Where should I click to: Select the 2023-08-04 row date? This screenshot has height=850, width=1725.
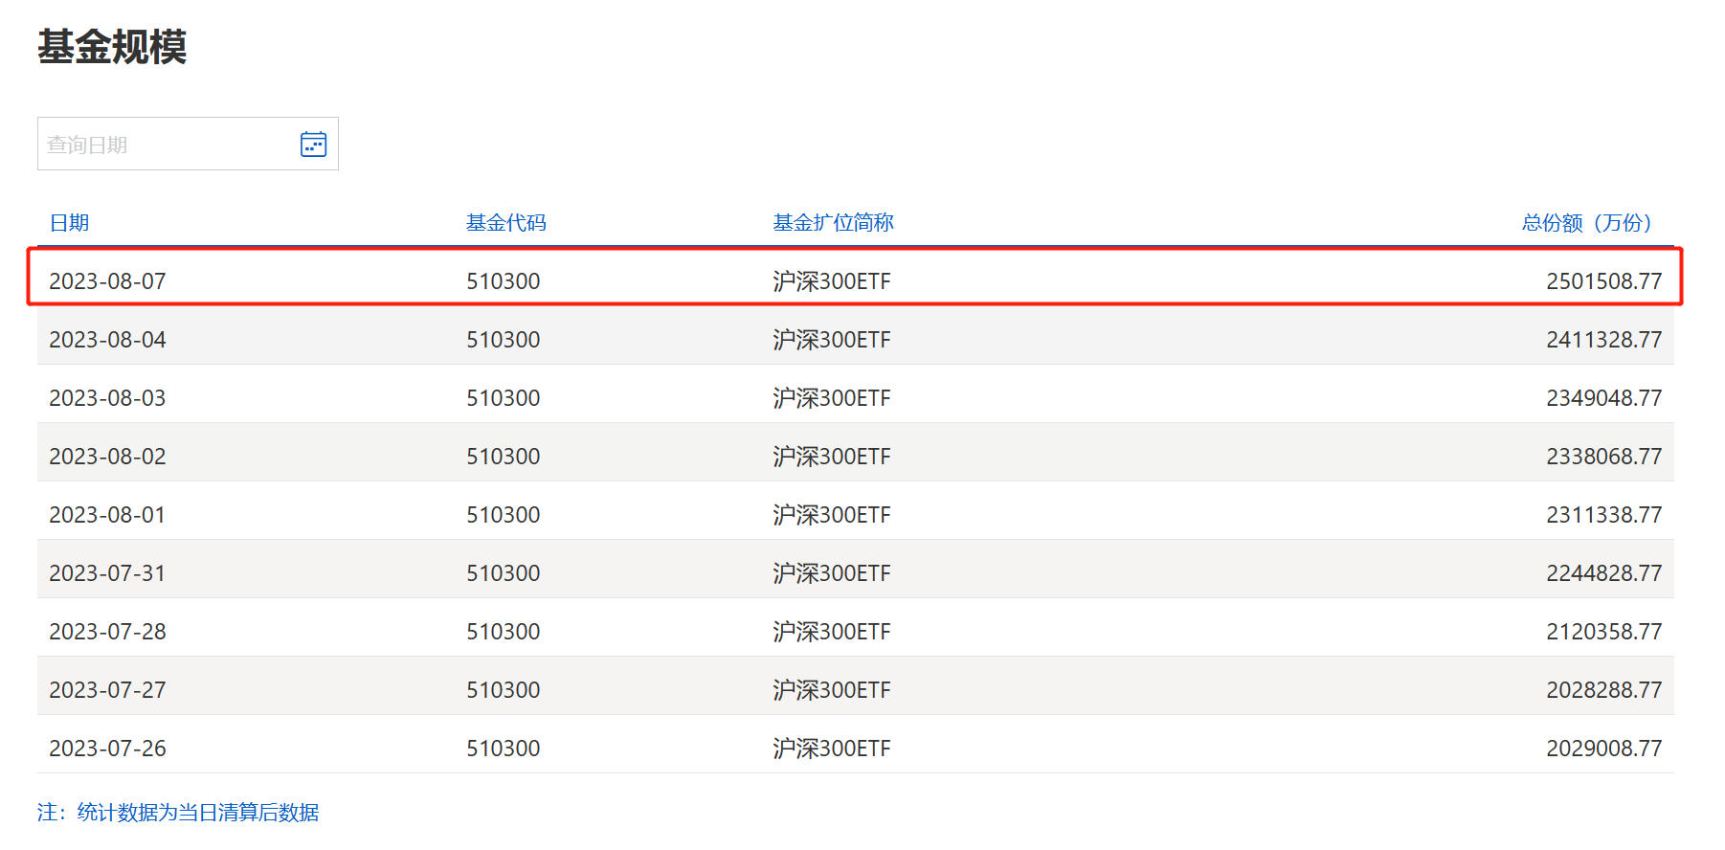click(107, 340)
